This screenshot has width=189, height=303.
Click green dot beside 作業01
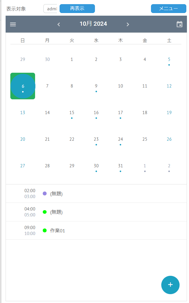45,230
